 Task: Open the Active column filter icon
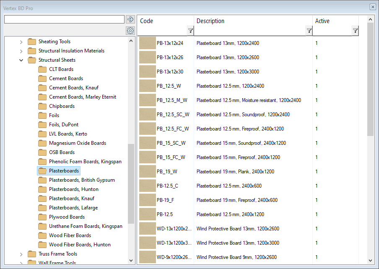(355, 31)
